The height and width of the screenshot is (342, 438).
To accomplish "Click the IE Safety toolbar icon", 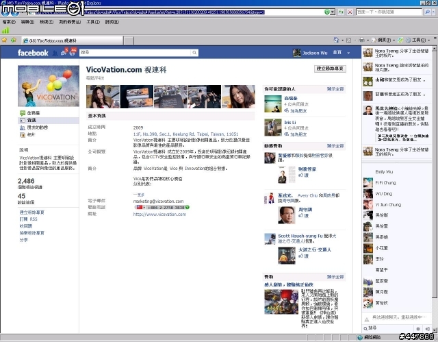I will coord(400,40).
